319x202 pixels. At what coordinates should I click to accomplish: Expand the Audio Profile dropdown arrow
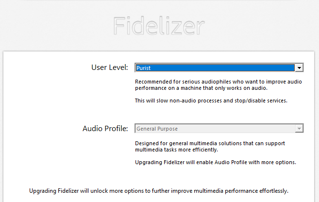(x=299, y=129)
